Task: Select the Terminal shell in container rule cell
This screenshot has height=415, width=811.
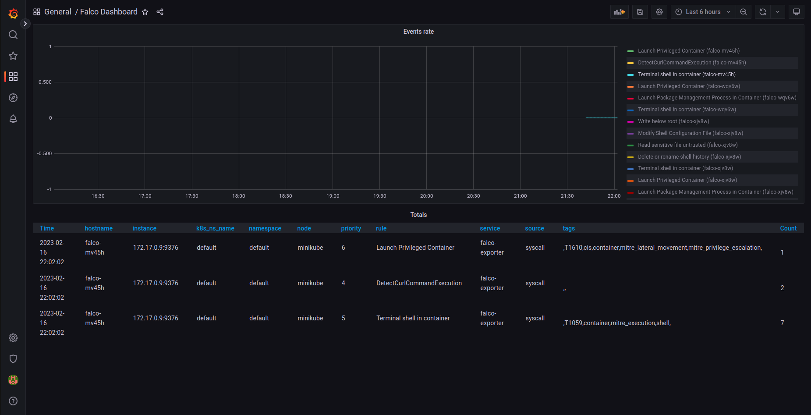Action: click(x=413, y=318)
